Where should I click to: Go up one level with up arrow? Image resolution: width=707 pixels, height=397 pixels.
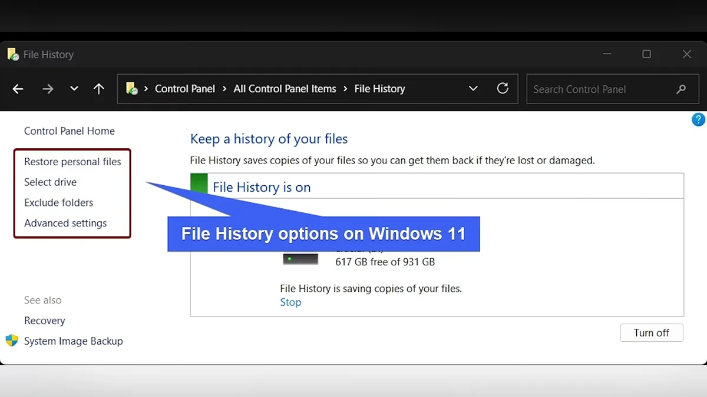coord(99,89)
